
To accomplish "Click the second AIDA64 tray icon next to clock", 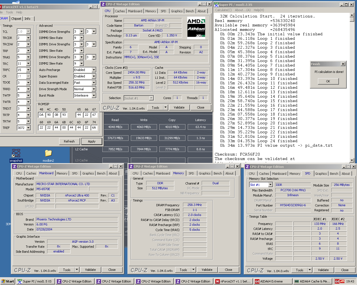I will tap(342, 281).
